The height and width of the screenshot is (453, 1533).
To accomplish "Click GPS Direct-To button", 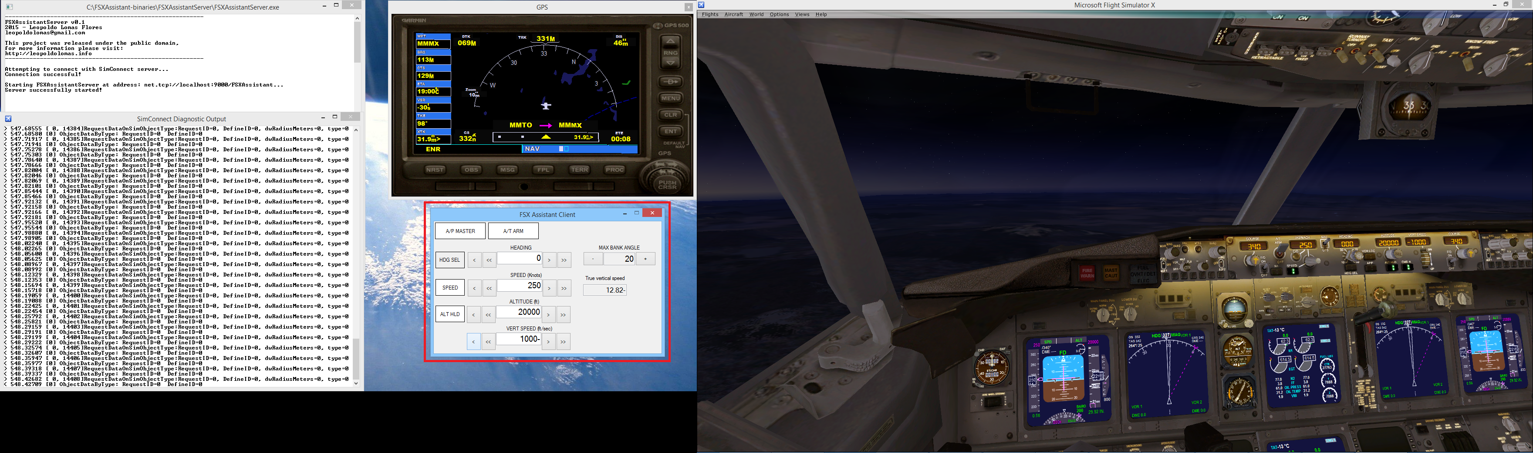I will point(670,81).
